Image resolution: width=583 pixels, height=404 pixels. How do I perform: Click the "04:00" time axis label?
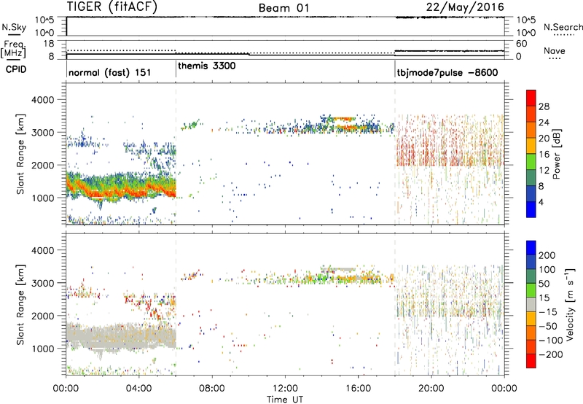138,389
